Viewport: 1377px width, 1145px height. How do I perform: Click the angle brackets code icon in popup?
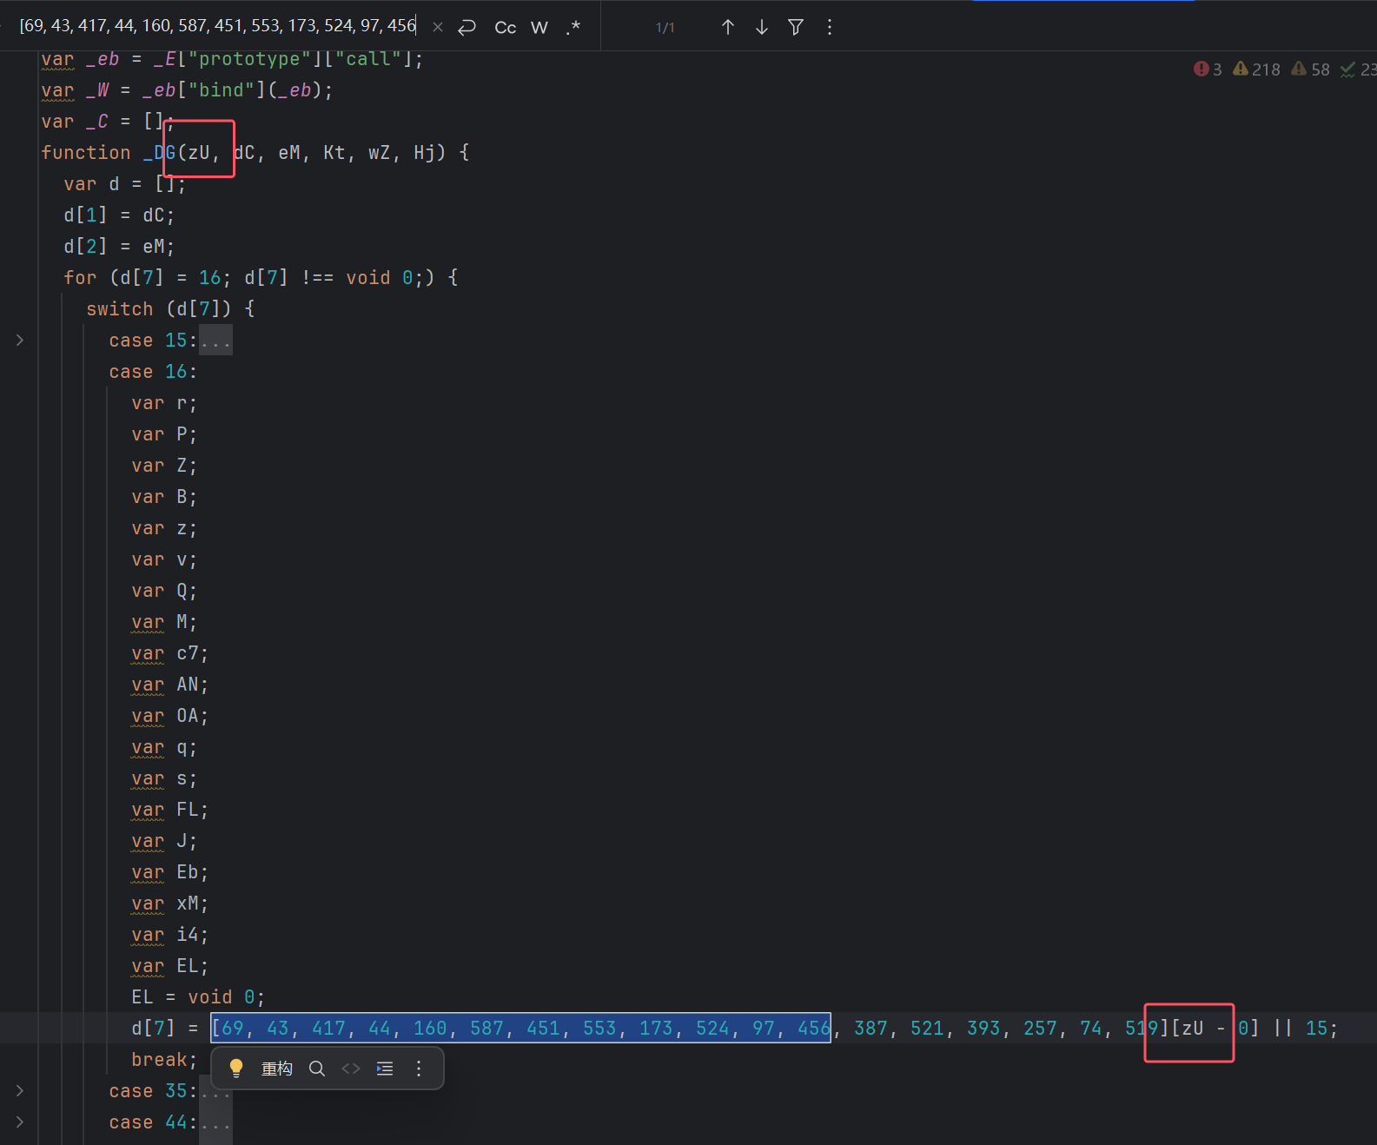[351, 1069]
